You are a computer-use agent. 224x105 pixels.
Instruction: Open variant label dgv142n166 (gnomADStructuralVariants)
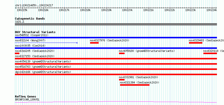point(43,72)
